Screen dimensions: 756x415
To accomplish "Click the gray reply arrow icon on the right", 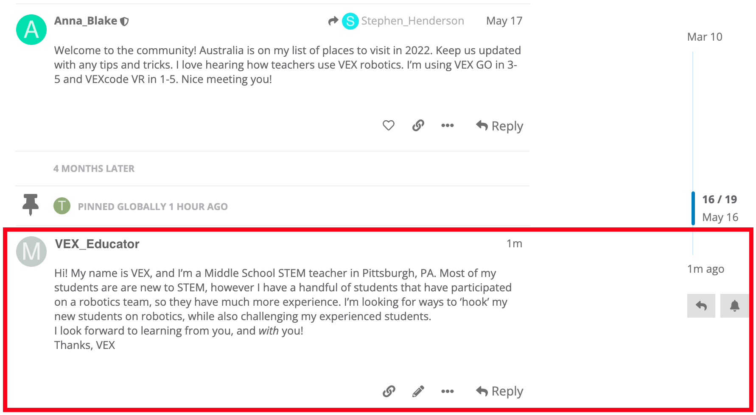I will click(x=700, y=306).
